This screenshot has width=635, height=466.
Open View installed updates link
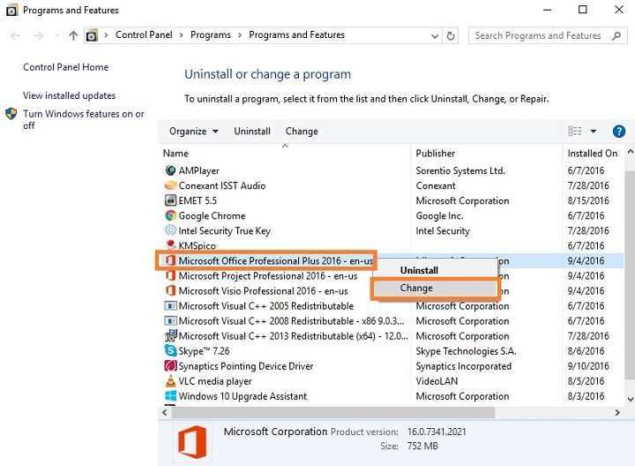69,95
